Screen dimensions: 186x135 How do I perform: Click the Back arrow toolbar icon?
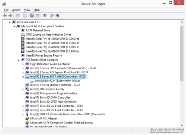tap(5, 16)
